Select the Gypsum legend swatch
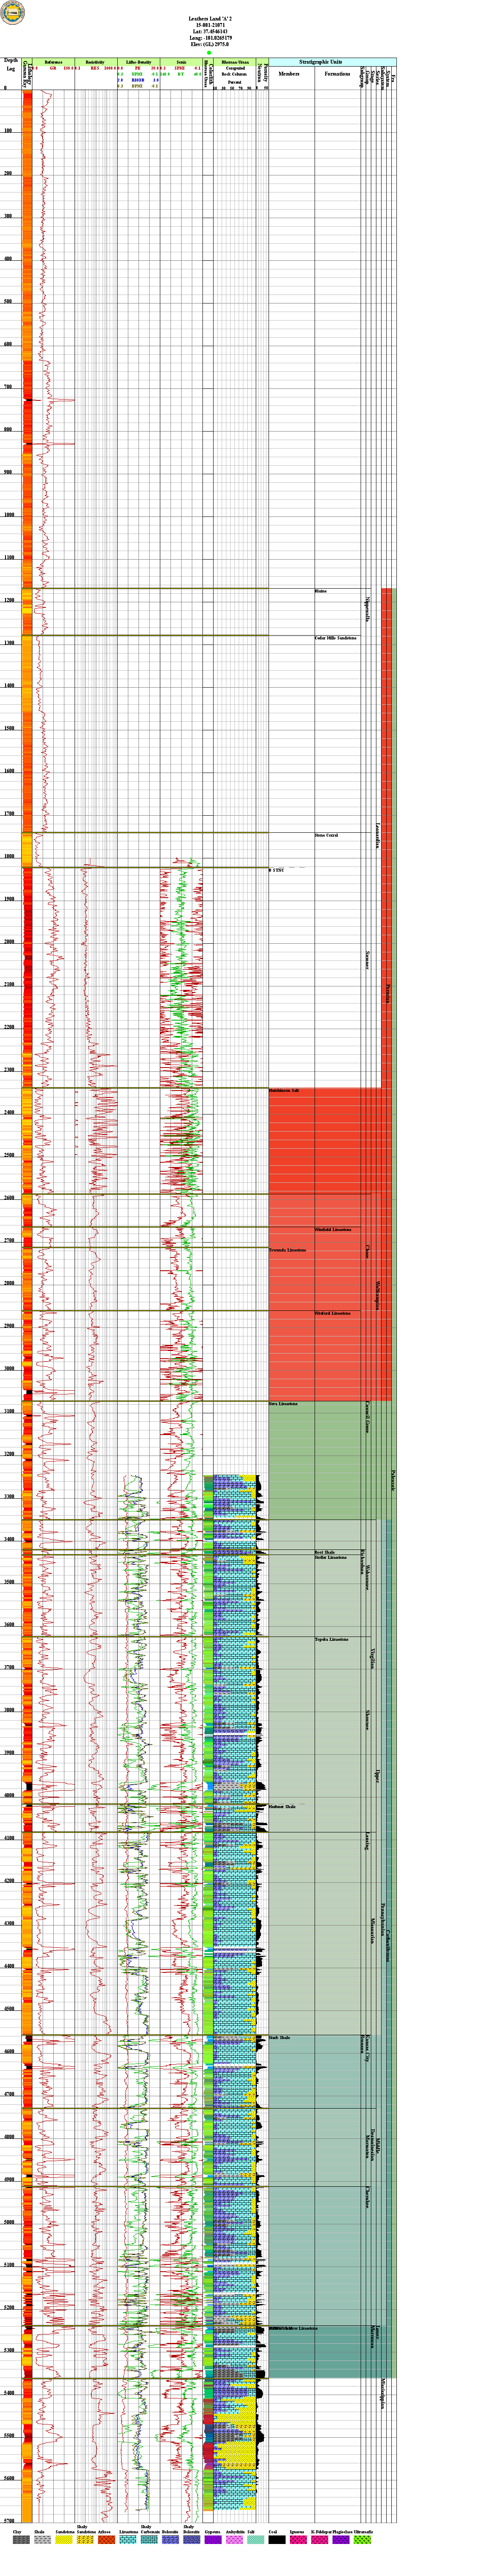The height and width of the screenshot is (2576, 503). point(213,2541)
